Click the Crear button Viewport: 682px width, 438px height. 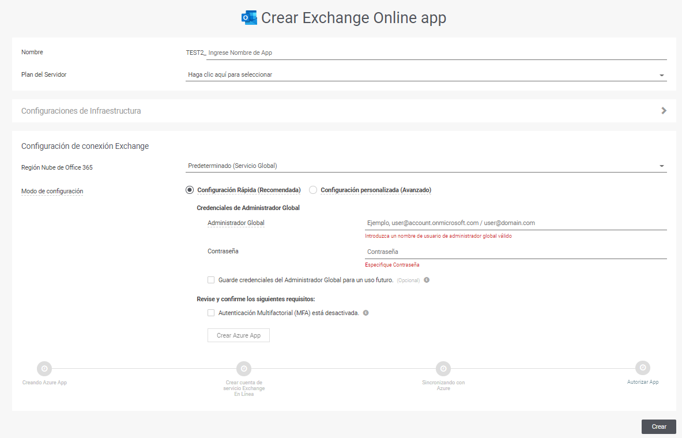[658, 426]
